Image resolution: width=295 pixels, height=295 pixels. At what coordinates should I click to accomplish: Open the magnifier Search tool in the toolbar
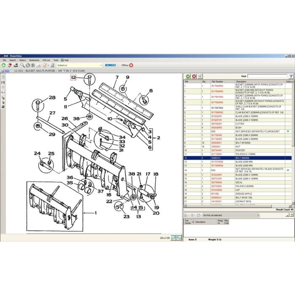22,65
